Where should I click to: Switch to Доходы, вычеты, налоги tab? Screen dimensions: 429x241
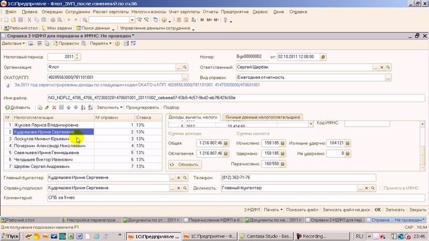[193, 117]
